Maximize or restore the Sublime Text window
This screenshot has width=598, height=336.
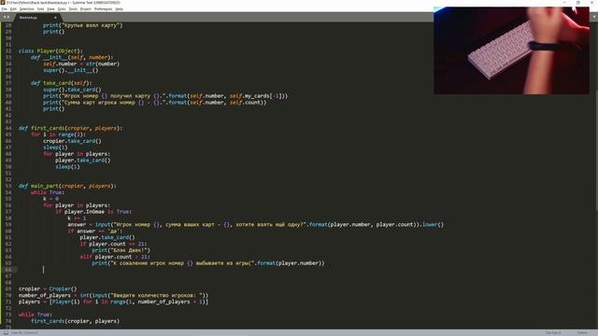pos(578,3)
